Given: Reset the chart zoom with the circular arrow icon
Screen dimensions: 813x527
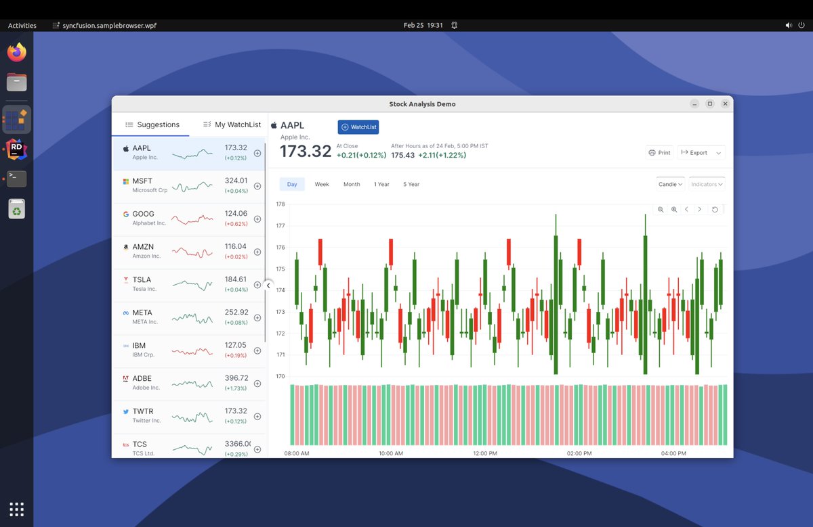Looking at the screenshot, I should tap(715, 210).
